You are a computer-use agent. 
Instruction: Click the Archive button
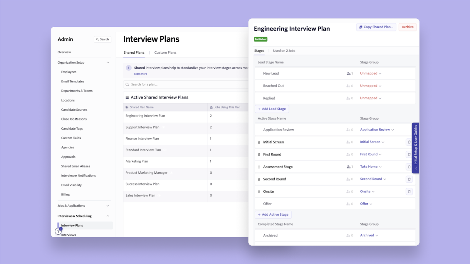point(407,27)
